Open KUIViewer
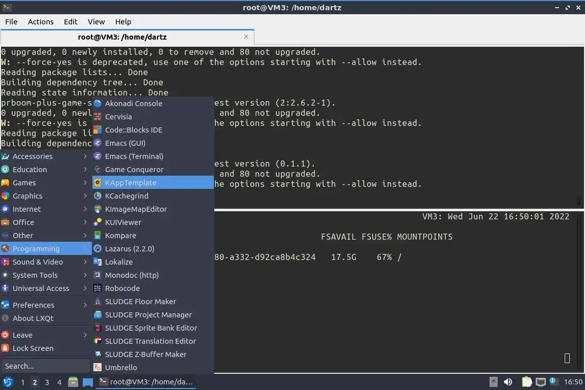This screenshot has height=390, width=585. click(153, 222)
